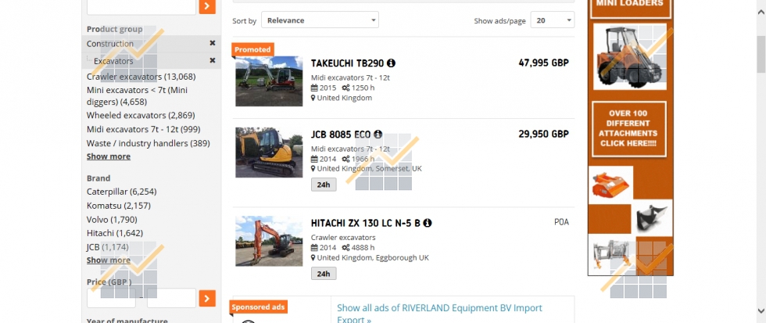The width and height of the screenshot is (766, 323).
Task: Click the search text field at top
Action: click(141, 6)
